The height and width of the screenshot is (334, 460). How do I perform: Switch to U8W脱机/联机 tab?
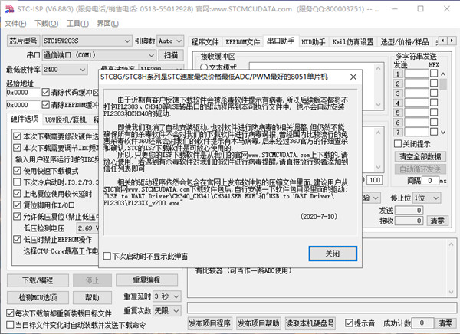[66, 120]
